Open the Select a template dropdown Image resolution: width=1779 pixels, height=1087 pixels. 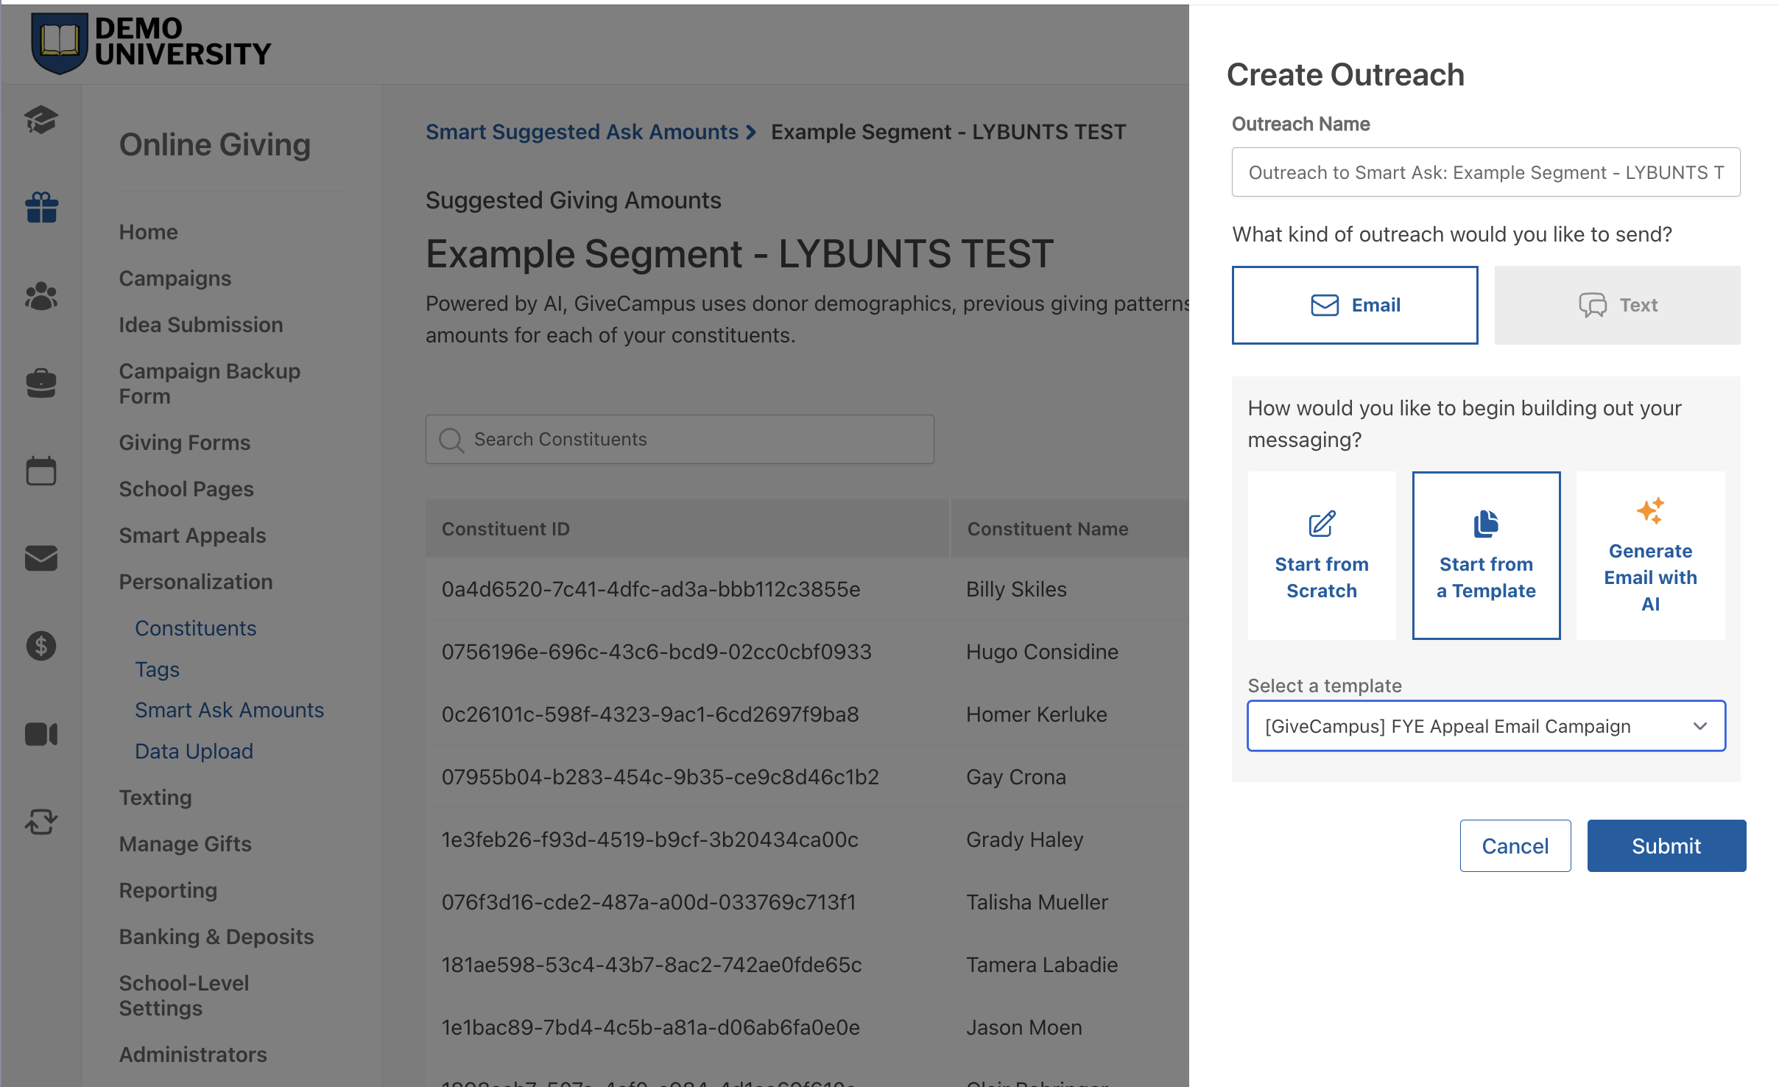[1486, 726]
